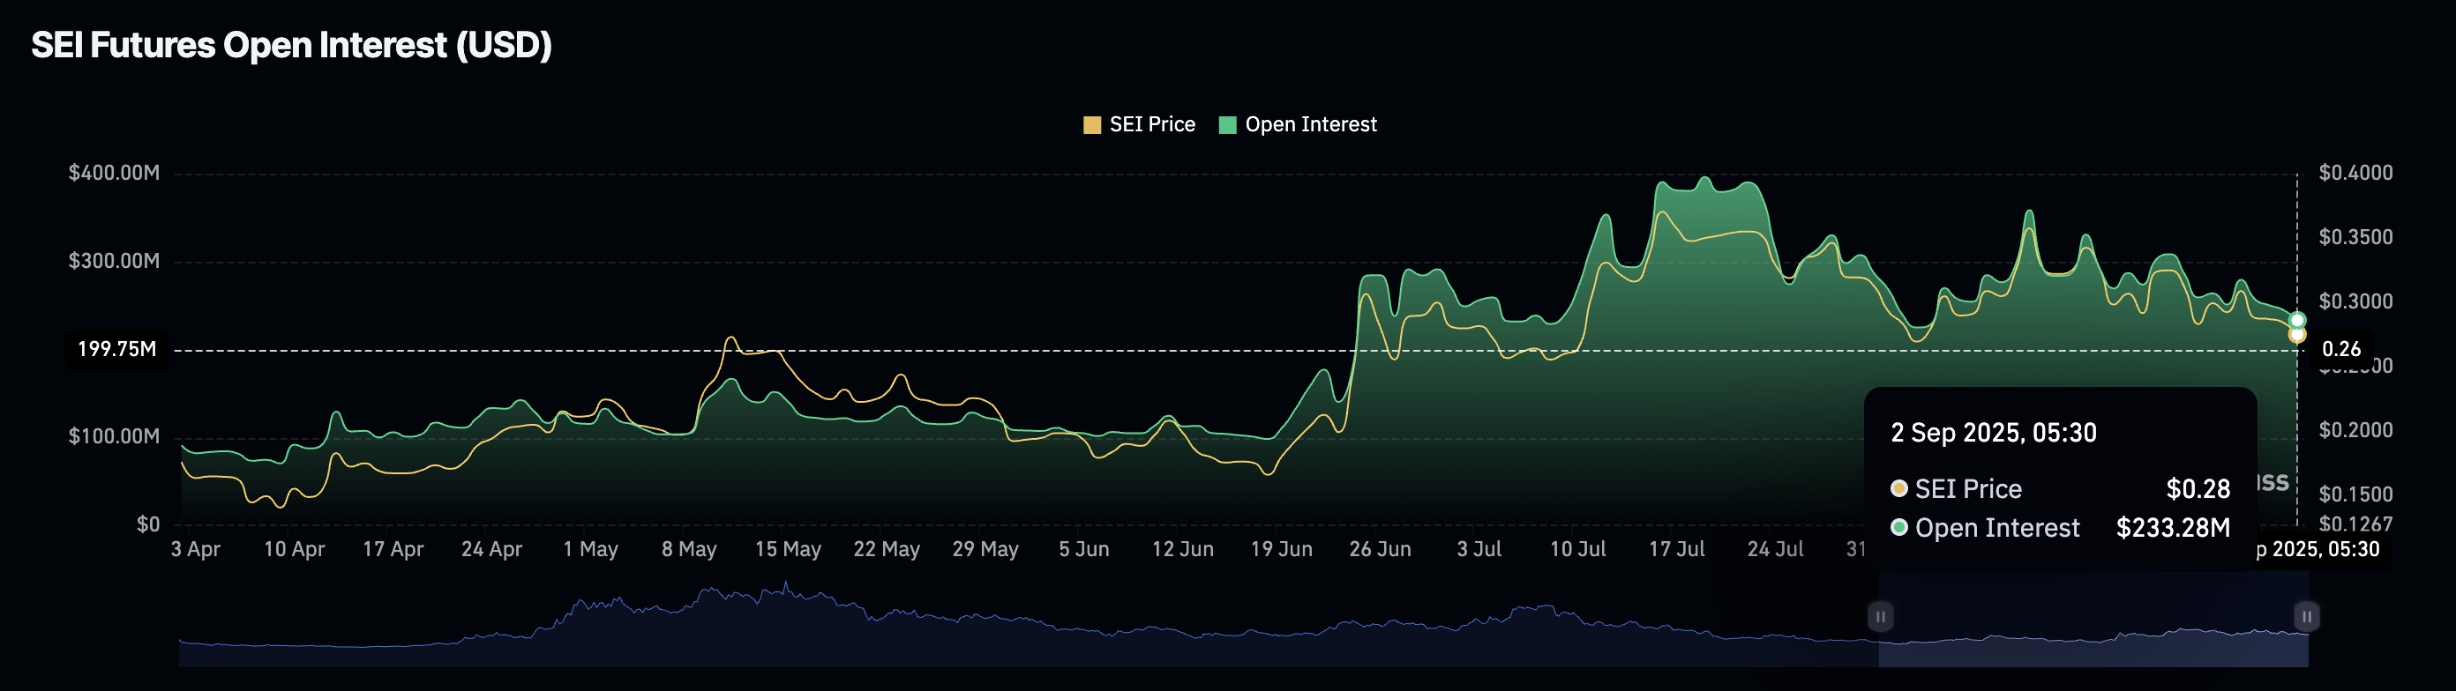Click the 0.26 crosshair label on right axis
2456x691 pixels.
point(2340,350)
